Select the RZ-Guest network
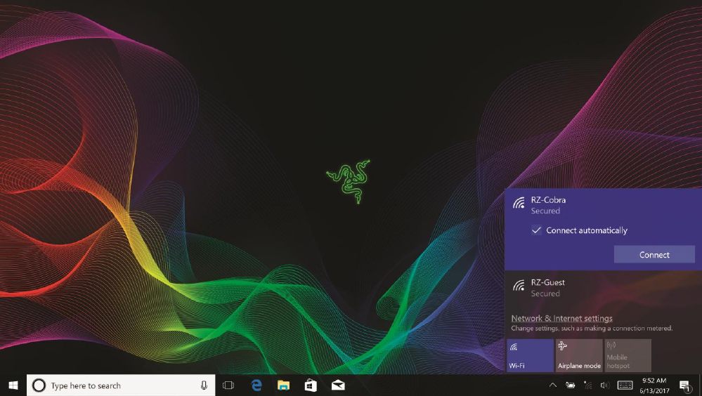This screenshot has height=396, width=702. 603,287
